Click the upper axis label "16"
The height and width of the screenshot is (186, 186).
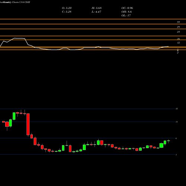179,39
